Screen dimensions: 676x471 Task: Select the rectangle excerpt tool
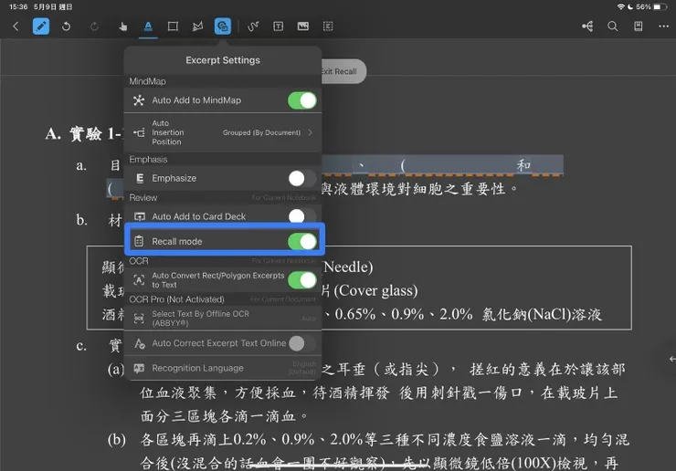click(173, 26)
